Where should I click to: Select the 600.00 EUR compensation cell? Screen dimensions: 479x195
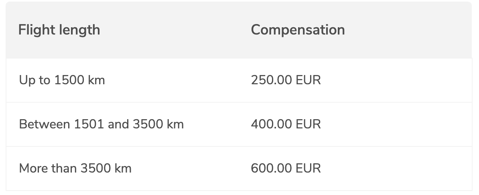[286, 169]
